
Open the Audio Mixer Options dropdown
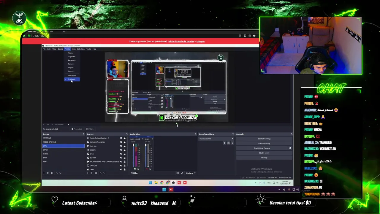[191, 173]
